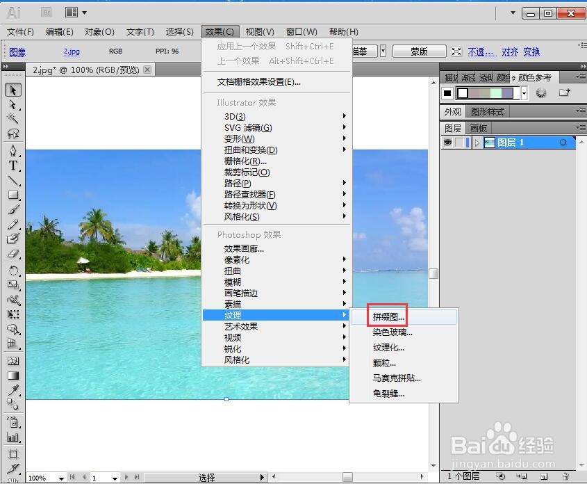Select the Paintbrush tool
Viewport: 587px width, 484px height.
coord(13,209)
